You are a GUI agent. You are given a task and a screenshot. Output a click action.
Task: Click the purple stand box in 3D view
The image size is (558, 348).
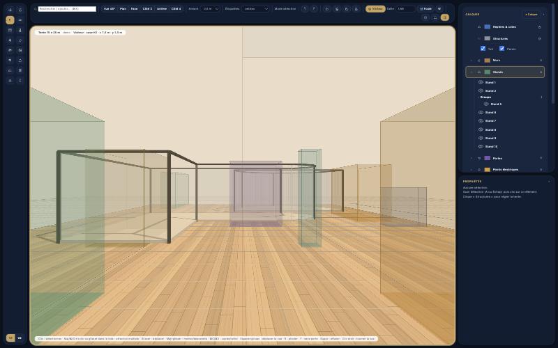255,193
